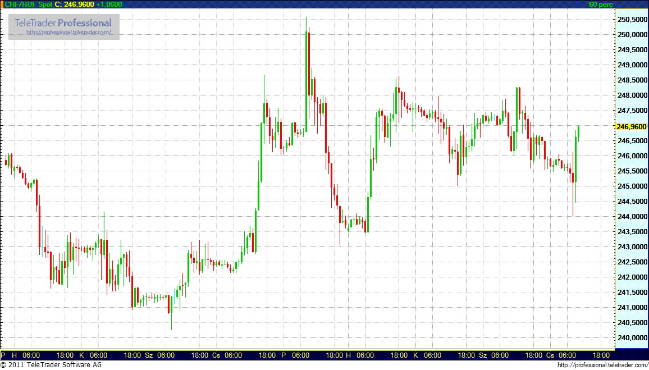This screenshot has height=370, width=649.
Task: Click the +1,0600 change value
Action: coord(108,4)
